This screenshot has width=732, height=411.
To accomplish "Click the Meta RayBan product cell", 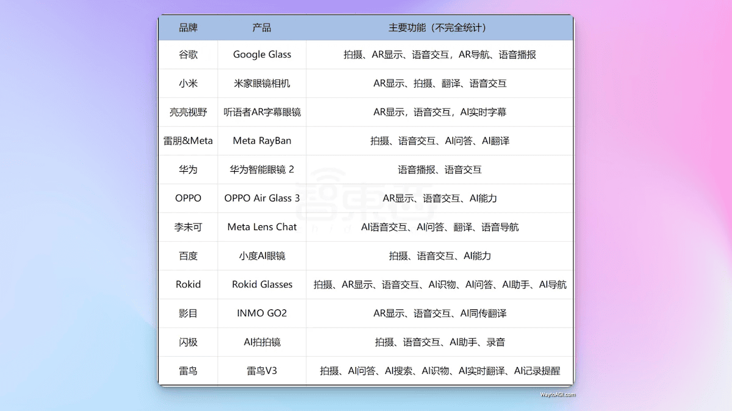I will tap(262, 141).
